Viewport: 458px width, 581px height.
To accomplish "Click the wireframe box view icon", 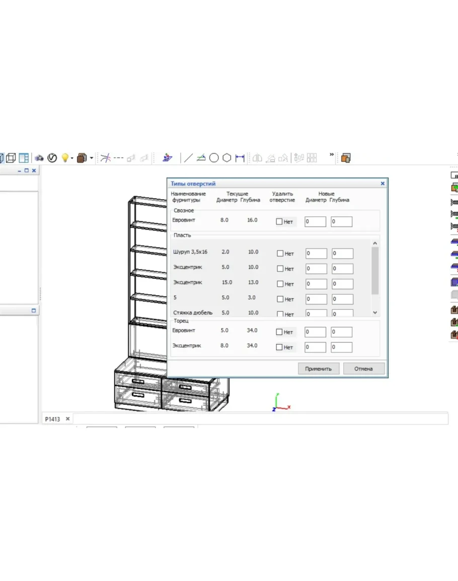I will pos(11,158).
